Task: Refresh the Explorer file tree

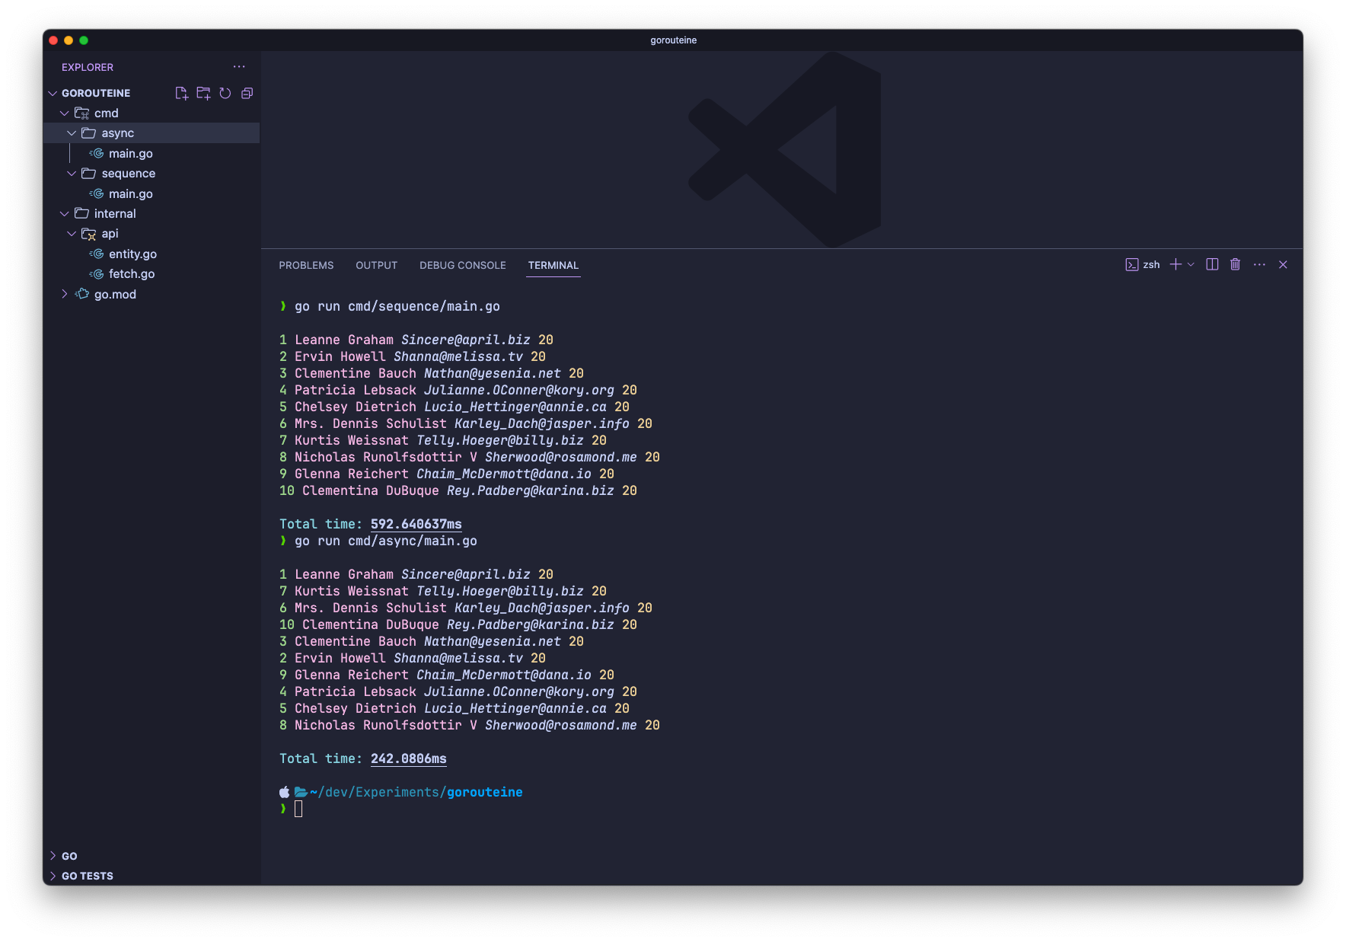Action: click(x=225, y=93)
